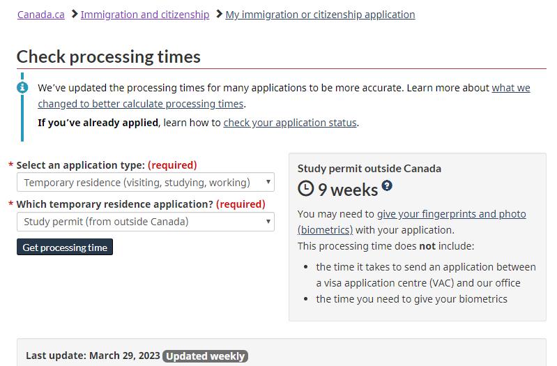Click the Updated weekly badge
Screen dimensions: 557x366
point(206,356)
